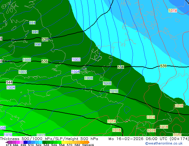Click the darkest green legend swatch above 534

pos(44,142)
